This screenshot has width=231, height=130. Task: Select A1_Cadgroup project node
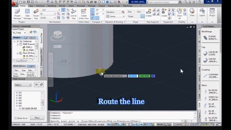(x=26, y=41)
